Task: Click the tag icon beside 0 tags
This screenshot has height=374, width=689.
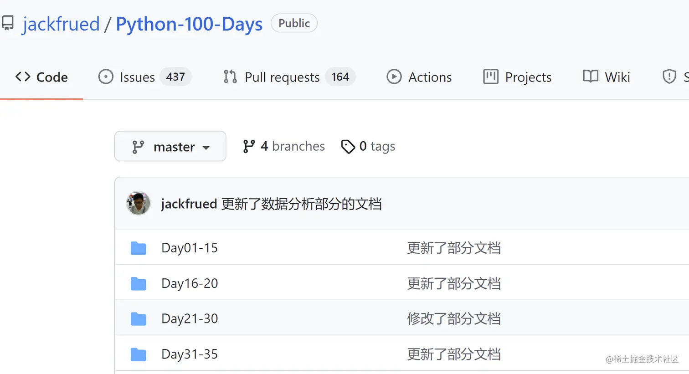Action: pyautogui.click(x=348, y=147)
